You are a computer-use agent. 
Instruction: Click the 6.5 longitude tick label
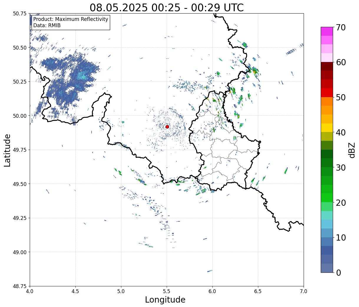pyautogui.click(x=258, y=291)
